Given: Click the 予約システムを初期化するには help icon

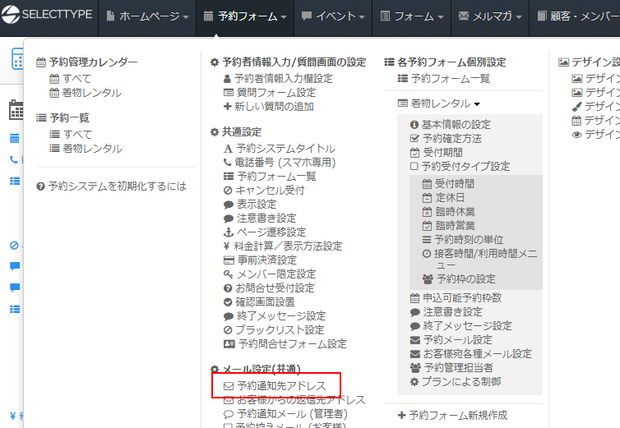Looking at the screenshot, I should tap(41, 186).
